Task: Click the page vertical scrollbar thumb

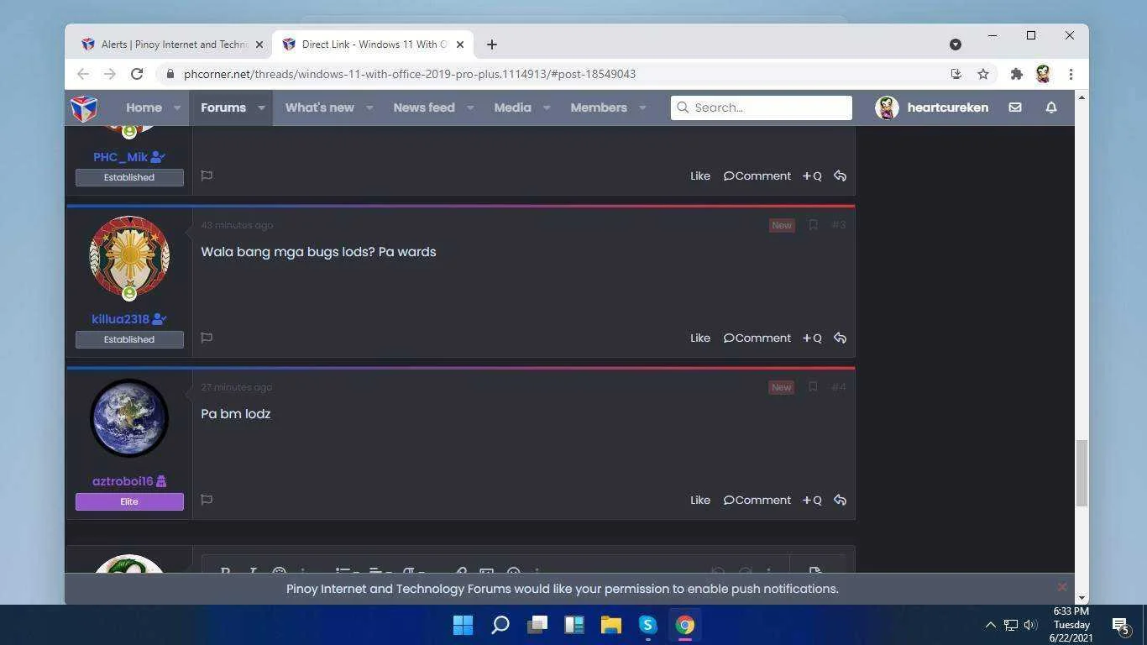Action: tap(1082, 473)
